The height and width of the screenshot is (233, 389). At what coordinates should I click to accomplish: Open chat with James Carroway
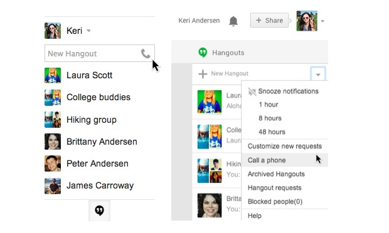coord(100,185)
